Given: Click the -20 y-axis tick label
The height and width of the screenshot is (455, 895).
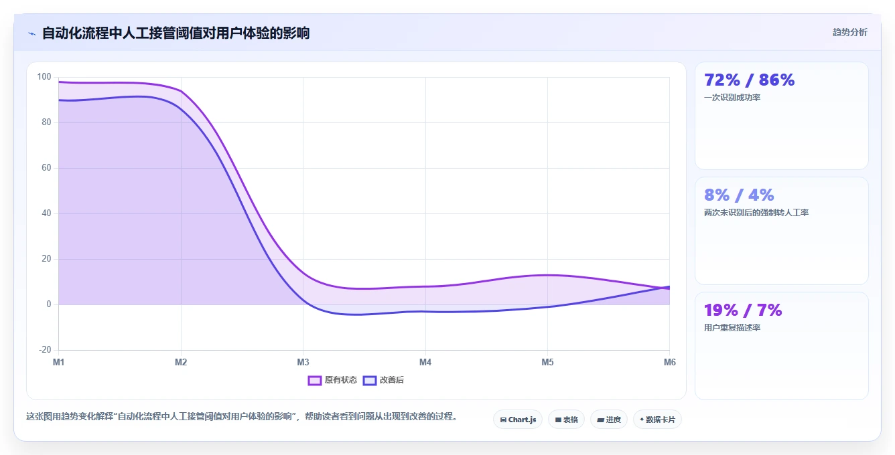Looking at the screenshot, I should click(x=45, y=350).
